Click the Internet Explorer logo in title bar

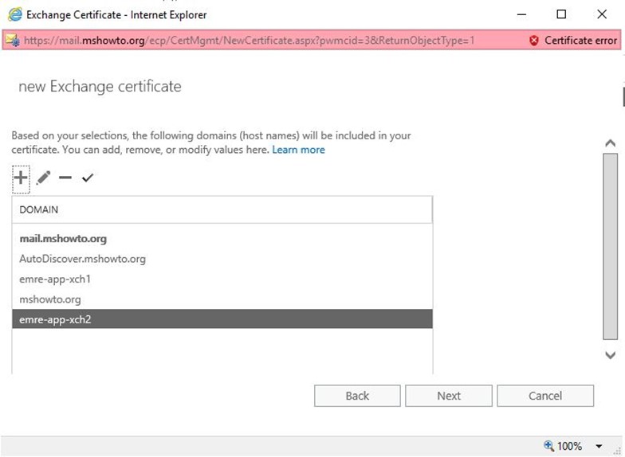click(x=15, y=14)
